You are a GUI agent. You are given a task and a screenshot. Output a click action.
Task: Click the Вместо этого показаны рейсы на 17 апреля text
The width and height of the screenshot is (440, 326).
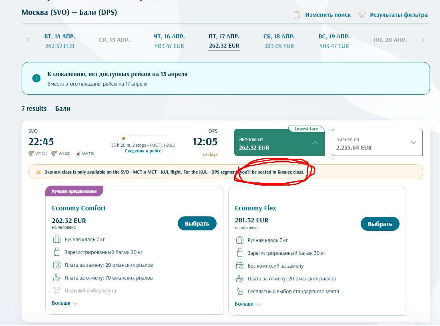click(x=97, y=84)
